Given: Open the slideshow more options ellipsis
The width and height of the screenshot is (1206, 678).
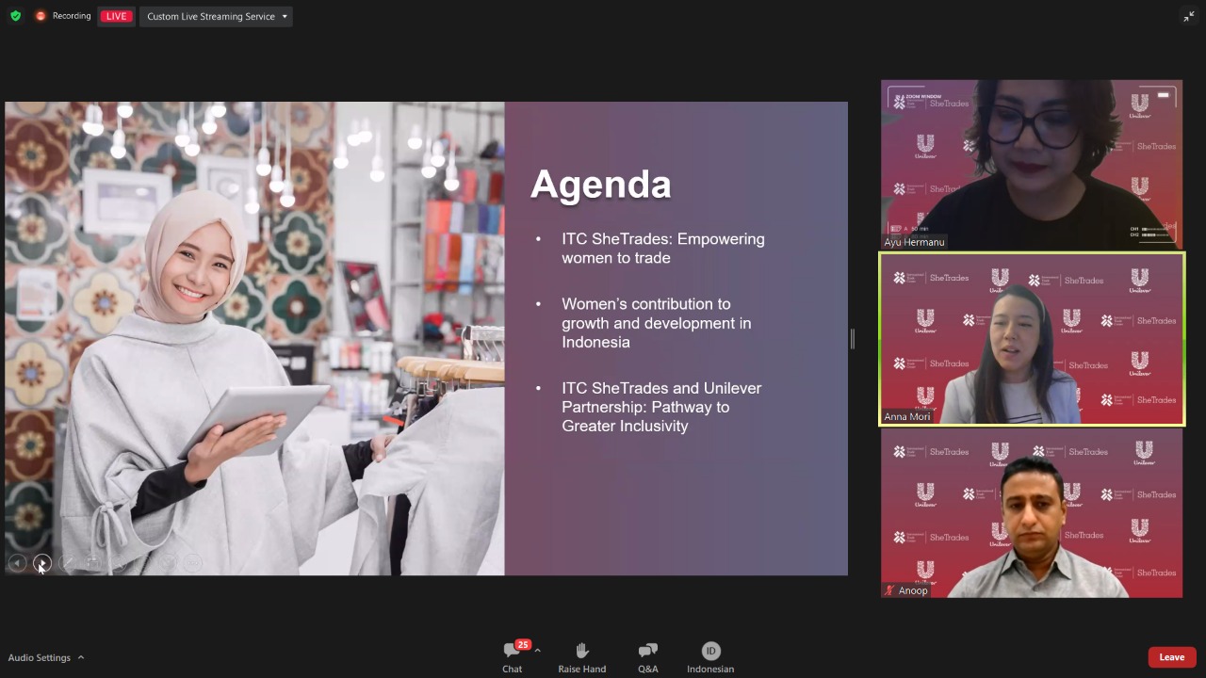Looking at the screenshot, I should (x=193, y=563).
